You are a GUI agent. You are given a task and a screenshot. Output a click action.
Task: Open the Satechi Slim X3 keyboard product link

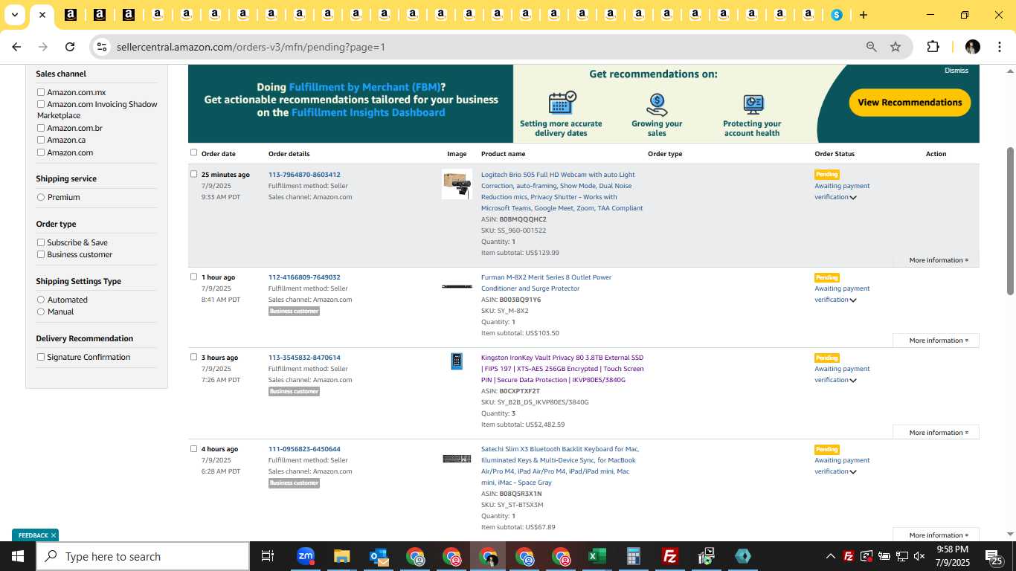tap(560, 465)
